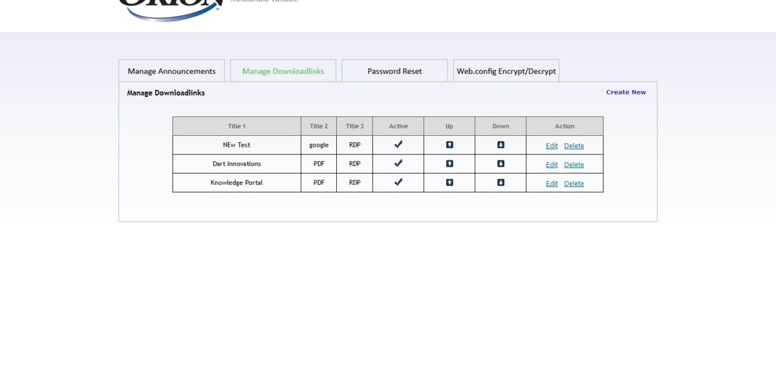The width and height of the screenshot is (776, 388).
Task: Edit the NEw Test entry
Action: click(552, 146)
